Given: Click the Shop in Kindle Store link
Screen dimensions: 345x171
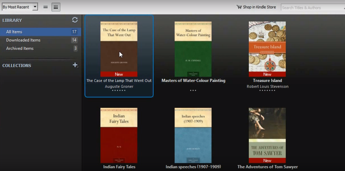Looking at the screenshot, I should tap(259, 7).
